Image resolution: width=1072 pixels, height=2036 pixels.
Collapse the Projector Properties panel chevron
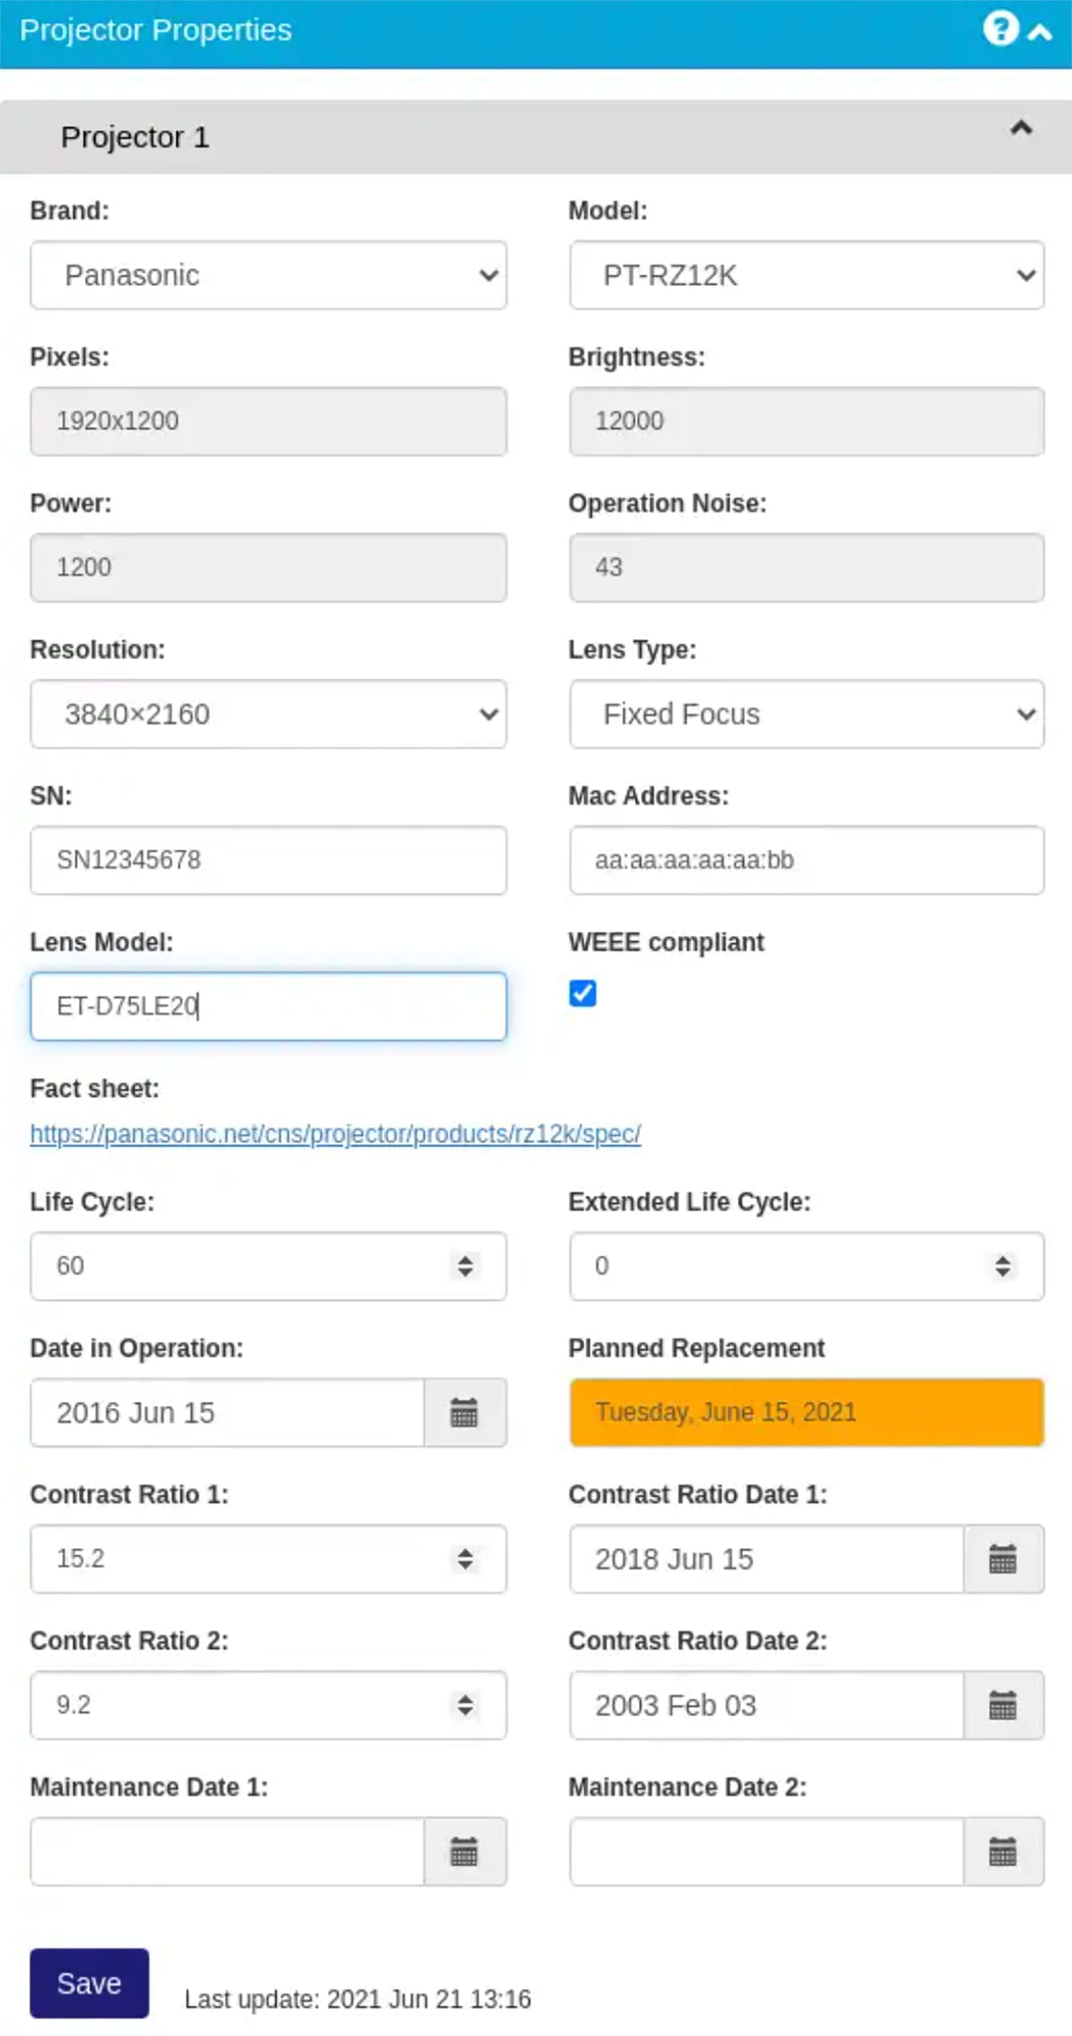pos(1040,33)
